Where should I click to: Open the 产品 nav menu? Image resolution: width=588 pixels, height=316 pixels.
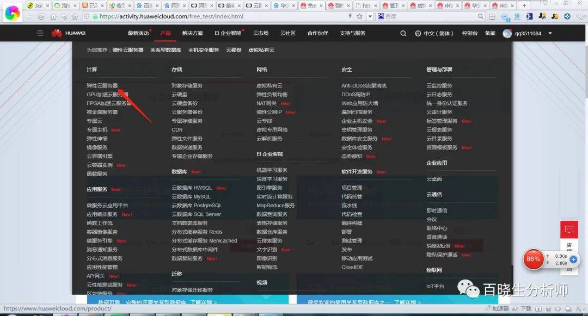(166, 33)
